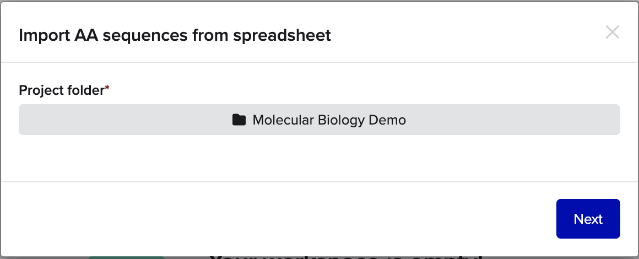Close the Import AA sequences dialog
The width and height of the screenshot is (639, 259).
pos(612,32)
